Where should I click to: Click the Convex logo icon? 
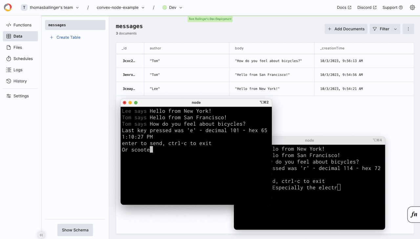coord(8,8)
